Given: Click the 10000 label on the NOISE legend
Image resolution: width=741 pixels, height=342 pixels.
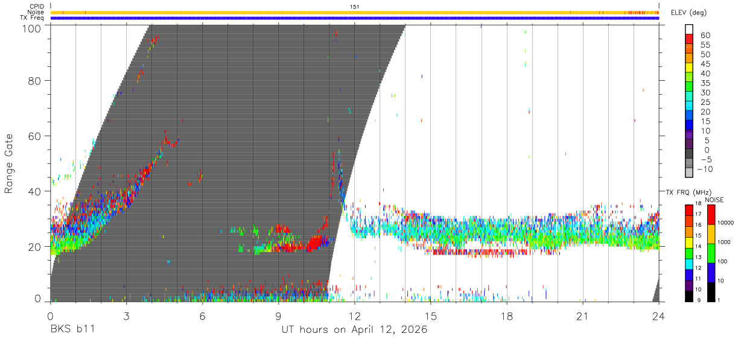Looking at the screenshot, I should (726, 223).
